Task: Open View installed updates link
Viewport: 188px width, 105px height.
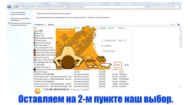Action: pyautogui.click(x=20, y=19)
